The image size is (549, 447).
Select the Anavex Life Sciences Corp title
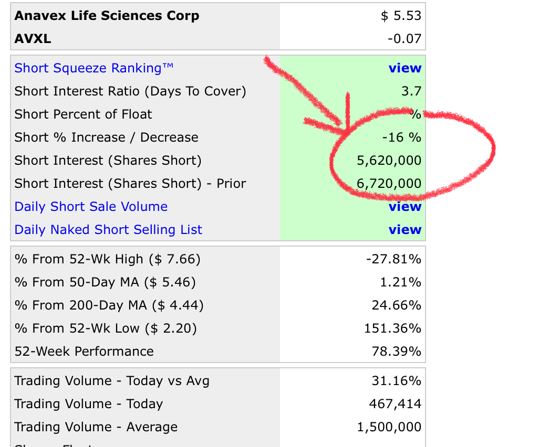coord(107,16)
